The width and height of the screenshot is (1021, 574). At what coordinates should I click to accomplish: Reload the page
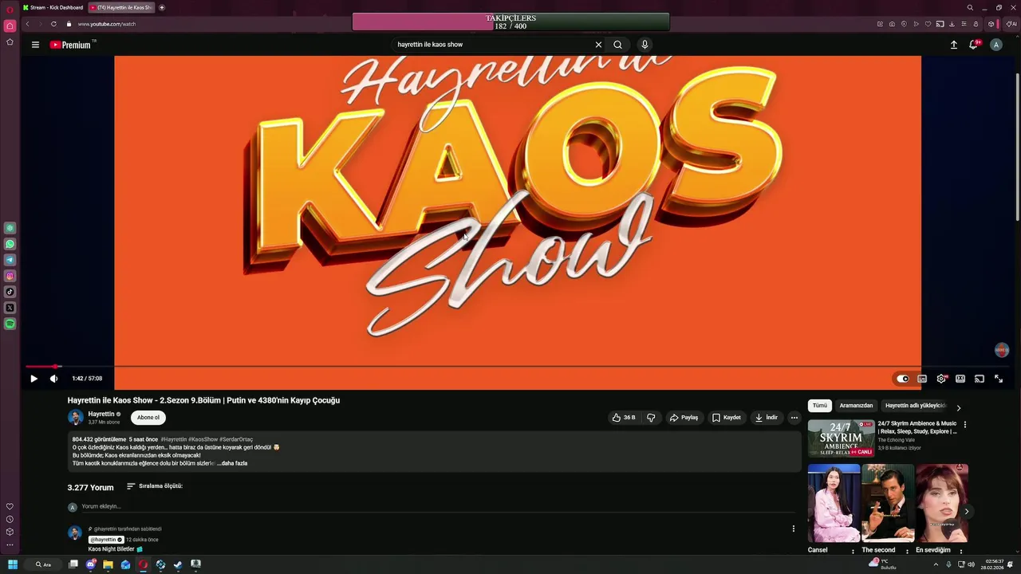53,24
